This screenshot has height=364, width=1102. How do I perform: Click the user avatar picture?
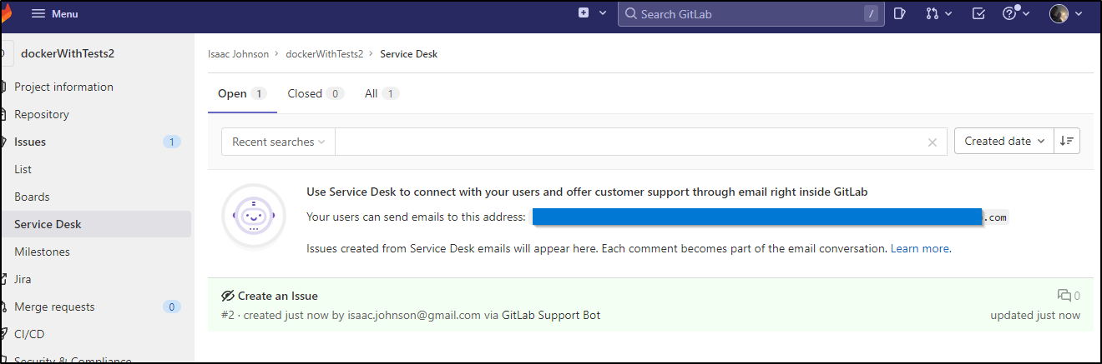1059,13
